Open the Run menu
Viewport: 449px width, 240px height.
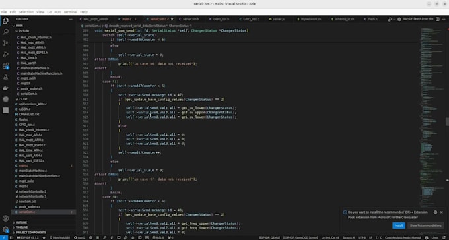pyautogui.click(x=57, y=12)
